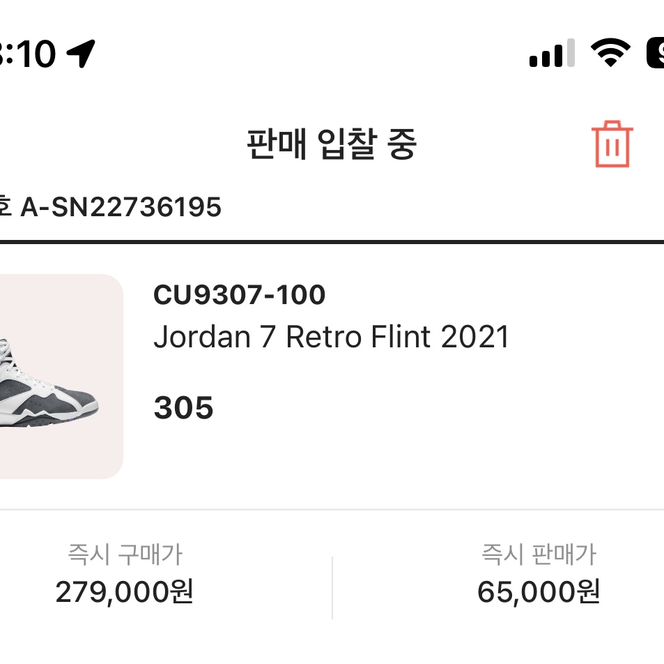Tap the battery icon at top edge
664x664 pixels.
[655, 53]
